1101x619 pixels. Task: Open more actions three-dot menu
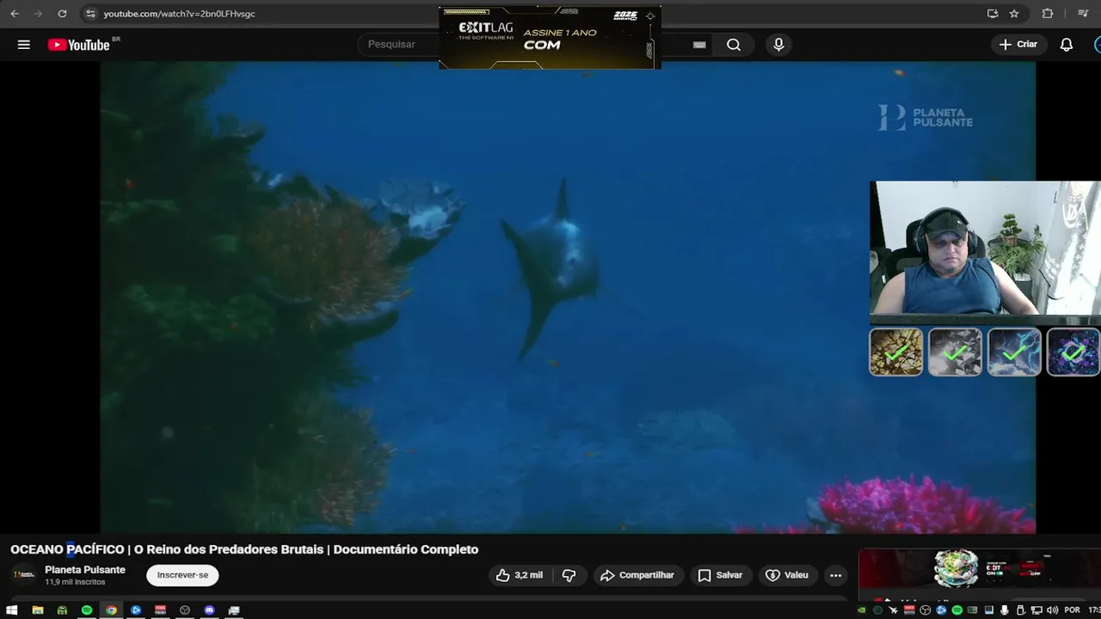point(835,575)
